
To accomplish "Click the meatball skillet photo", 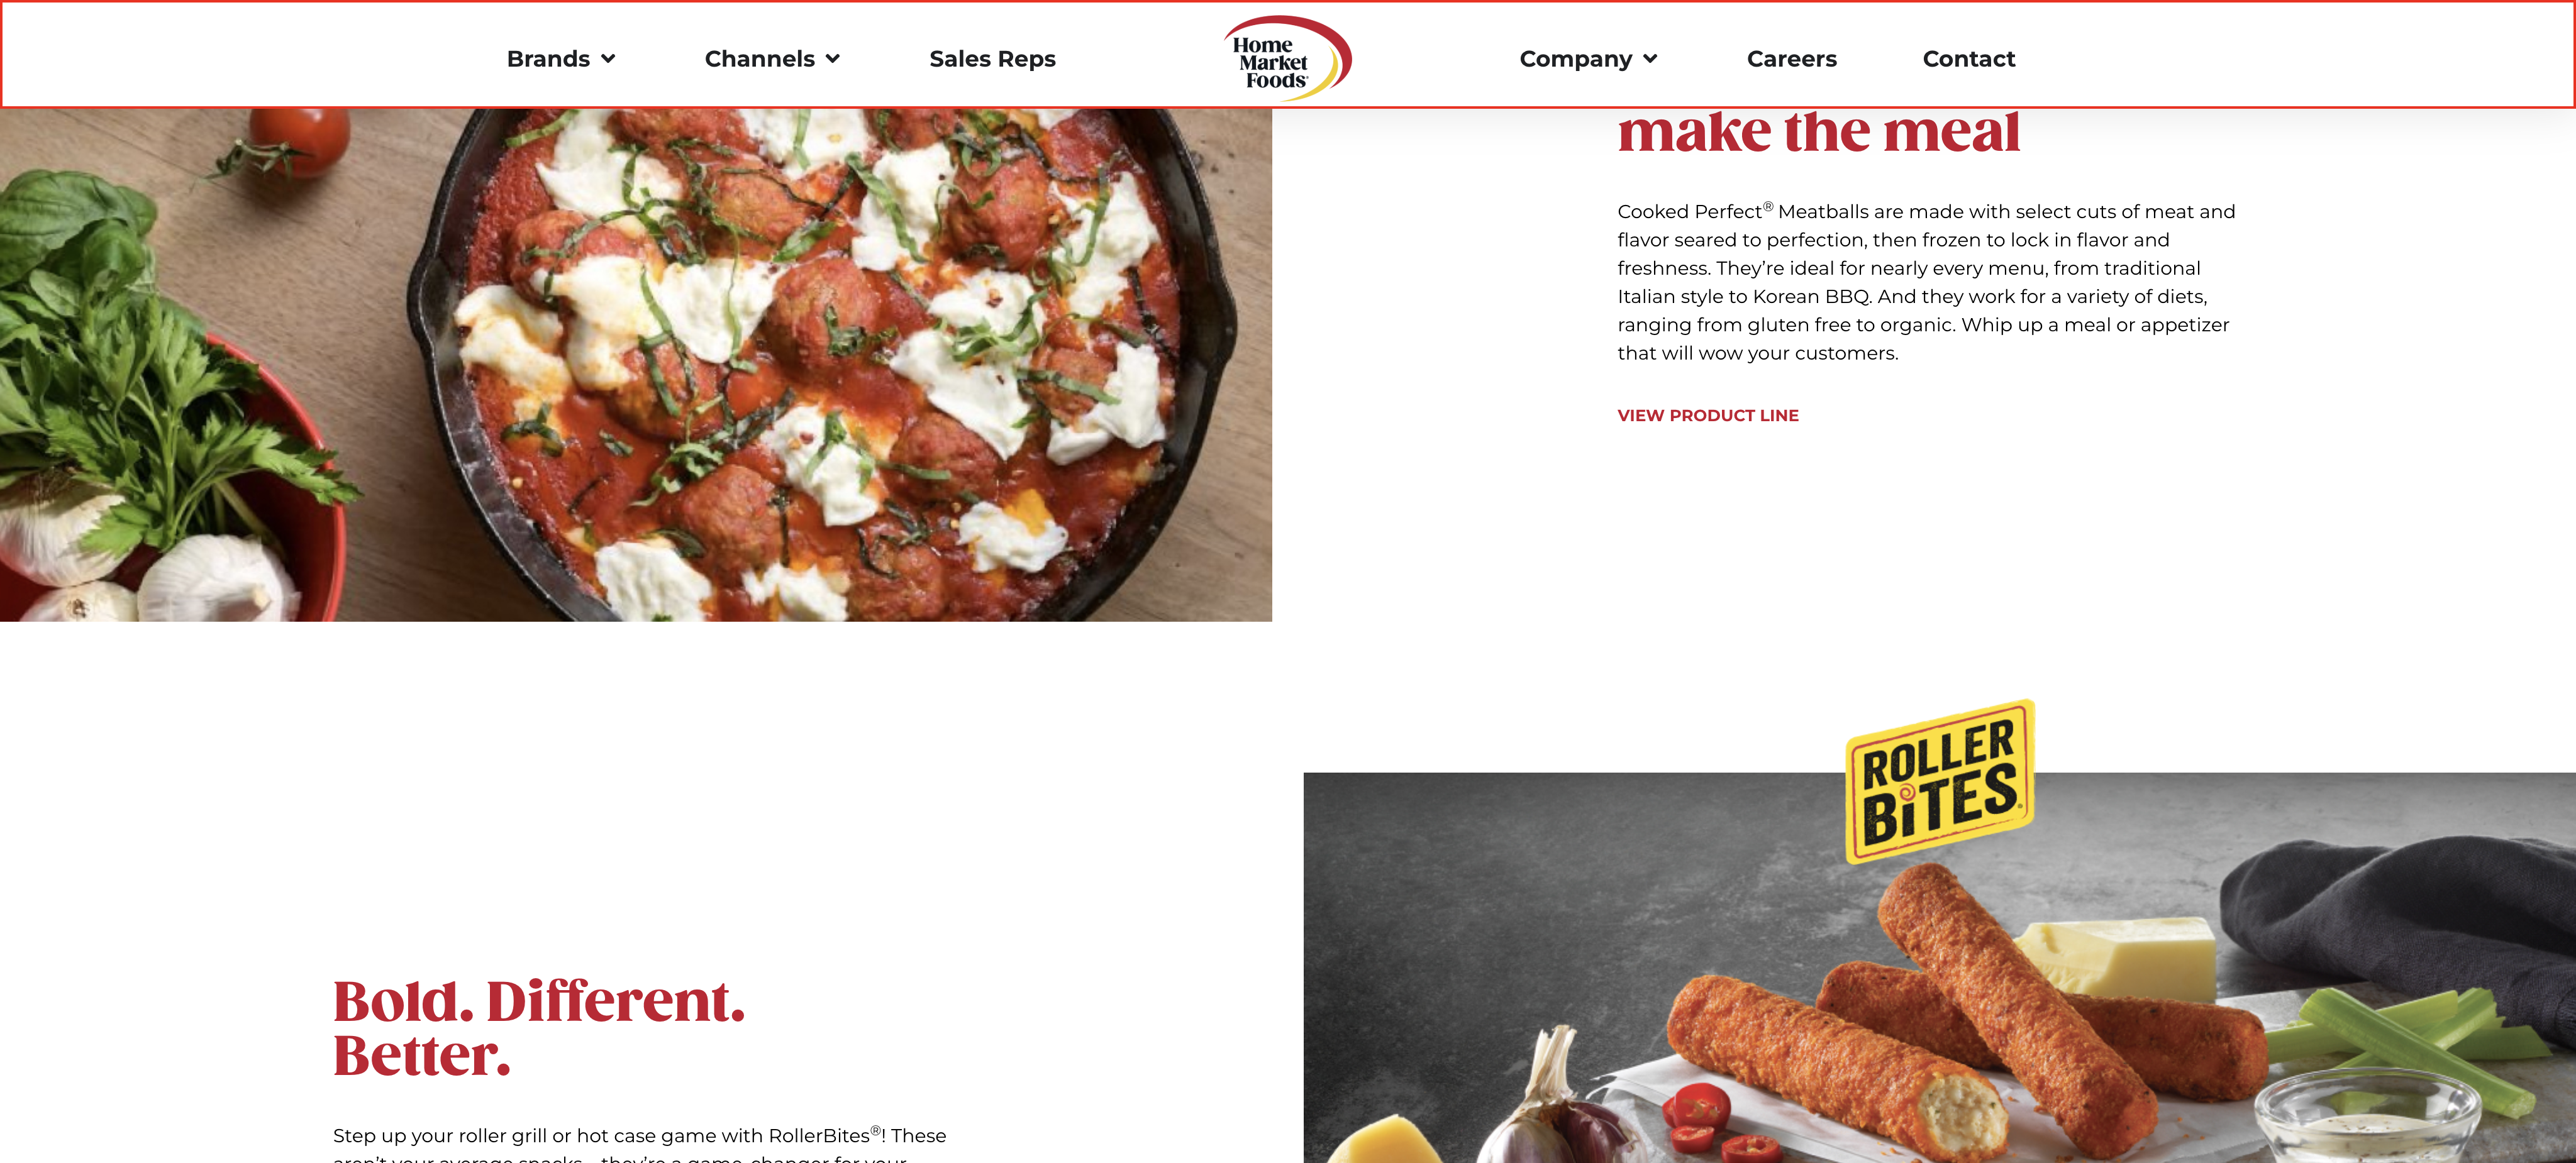I will point(636,365).
